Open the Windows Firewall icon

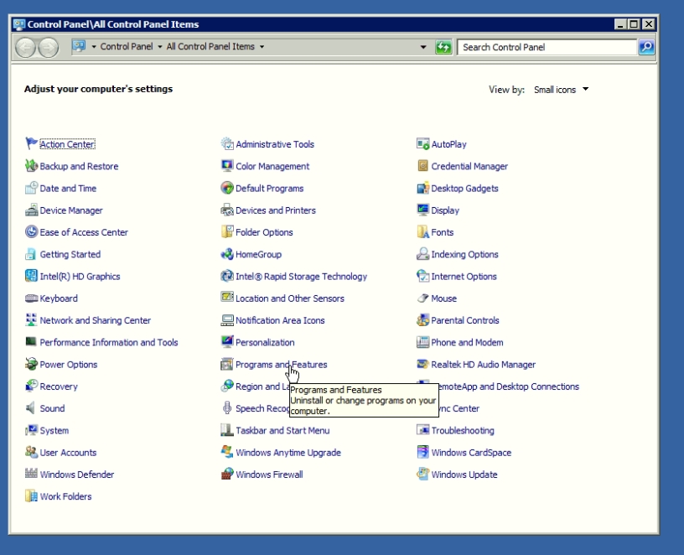[x=227, y=474]
